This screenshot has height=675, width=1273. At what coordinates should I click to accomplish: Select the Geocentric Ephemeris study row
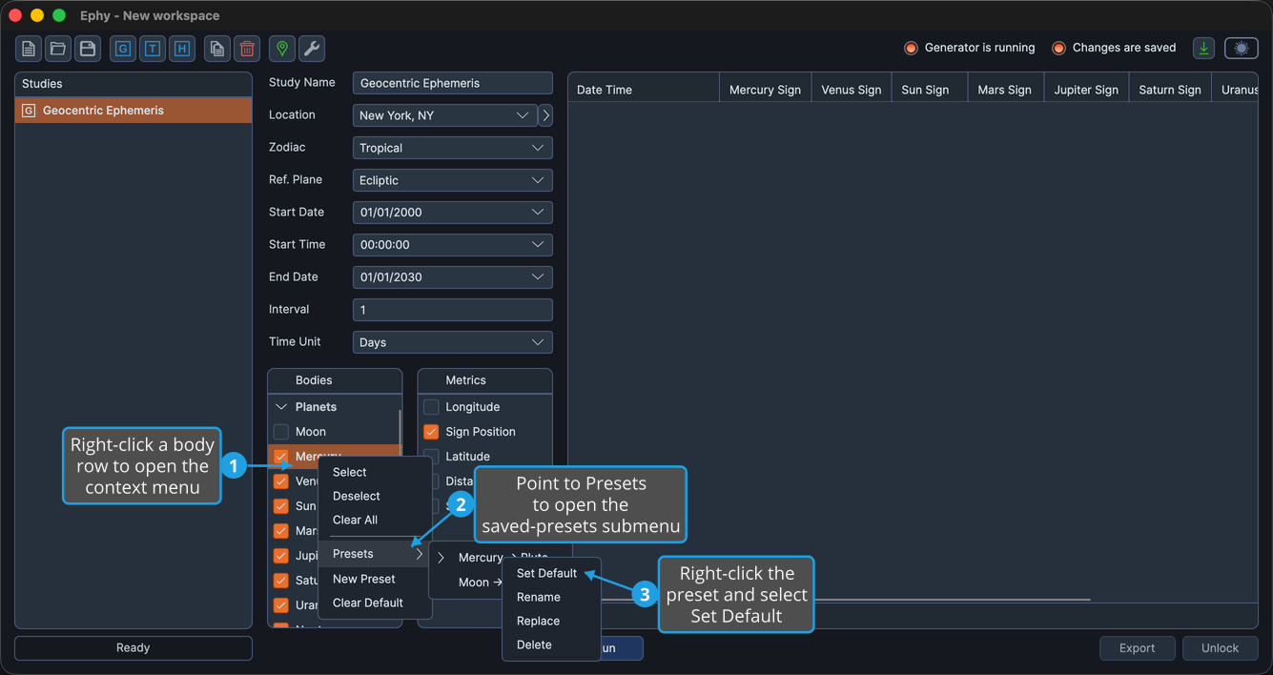[x=133, y=111]
